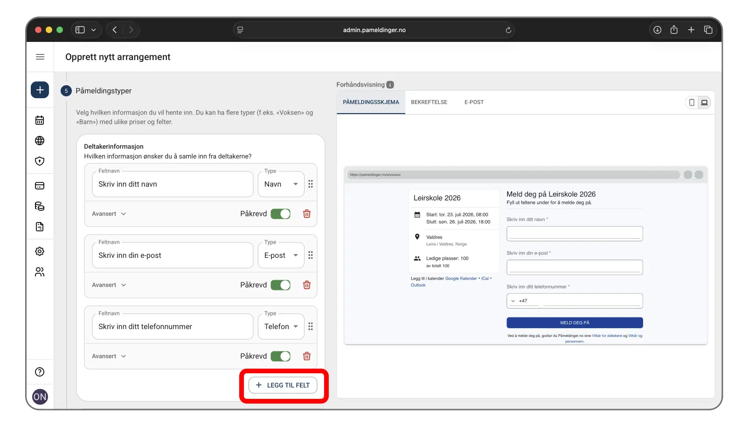The height and width of the screenshot is (431, 748).
Task: Delete the telephone number field with trash icon
Action: click(x=306, y=356)
